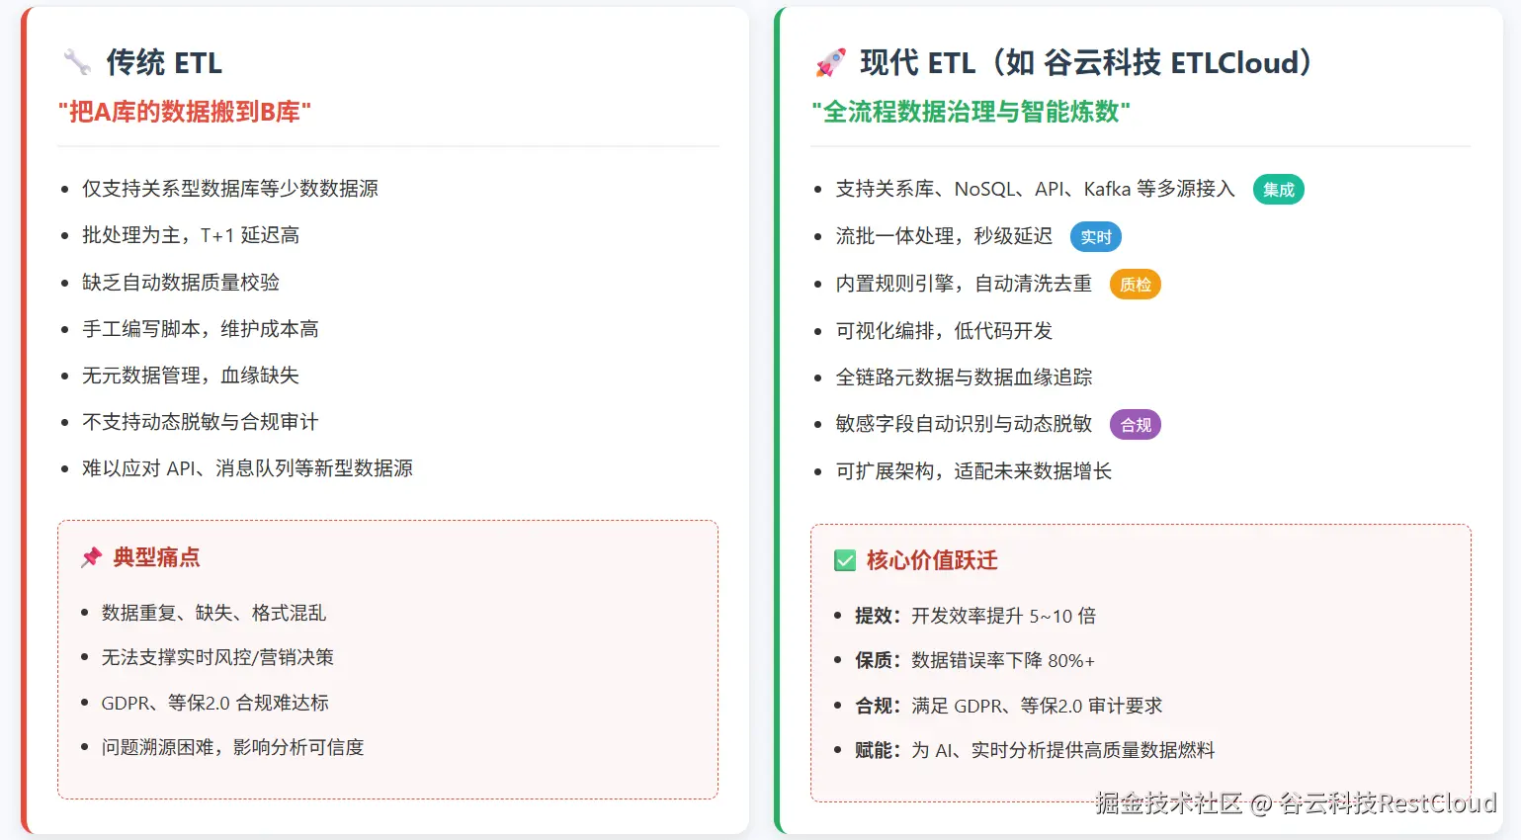Viewport: 1521px width, 840px height.
Task: Click the 核心价值跃迁 section title
Action: point(932,560)
